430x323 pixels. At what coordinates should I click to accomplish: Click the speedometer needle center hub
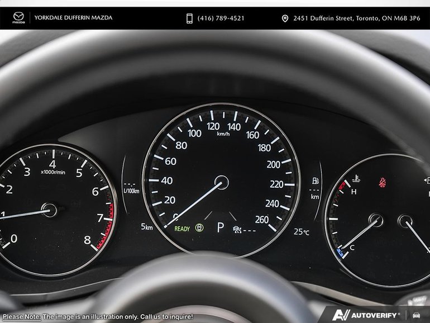(222, 183)
